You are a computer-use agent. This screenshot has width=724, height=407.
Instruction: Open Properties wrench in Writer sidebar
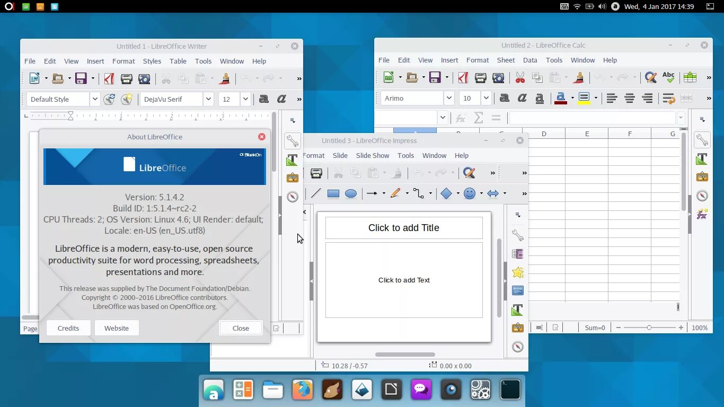click(293, 141)
